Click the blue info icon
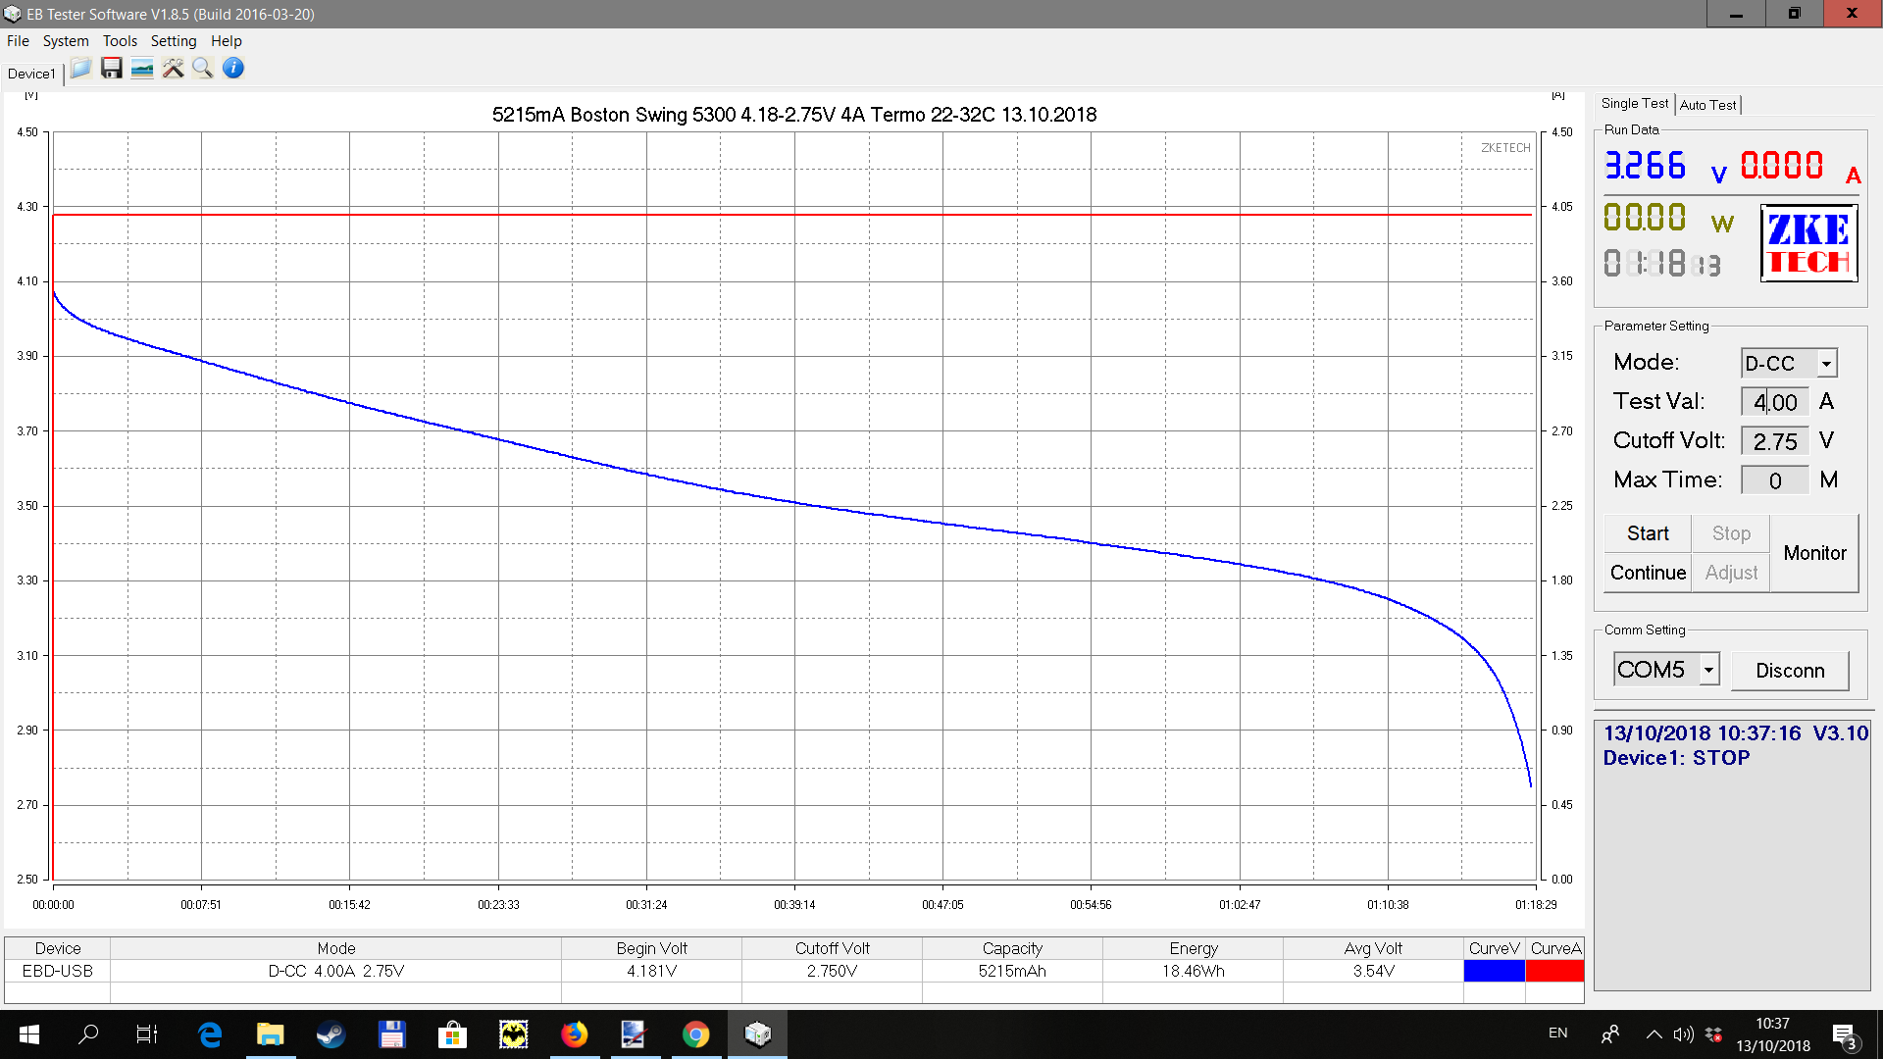This screenshot has width=1883, height=1059. [x=233, y=68]
